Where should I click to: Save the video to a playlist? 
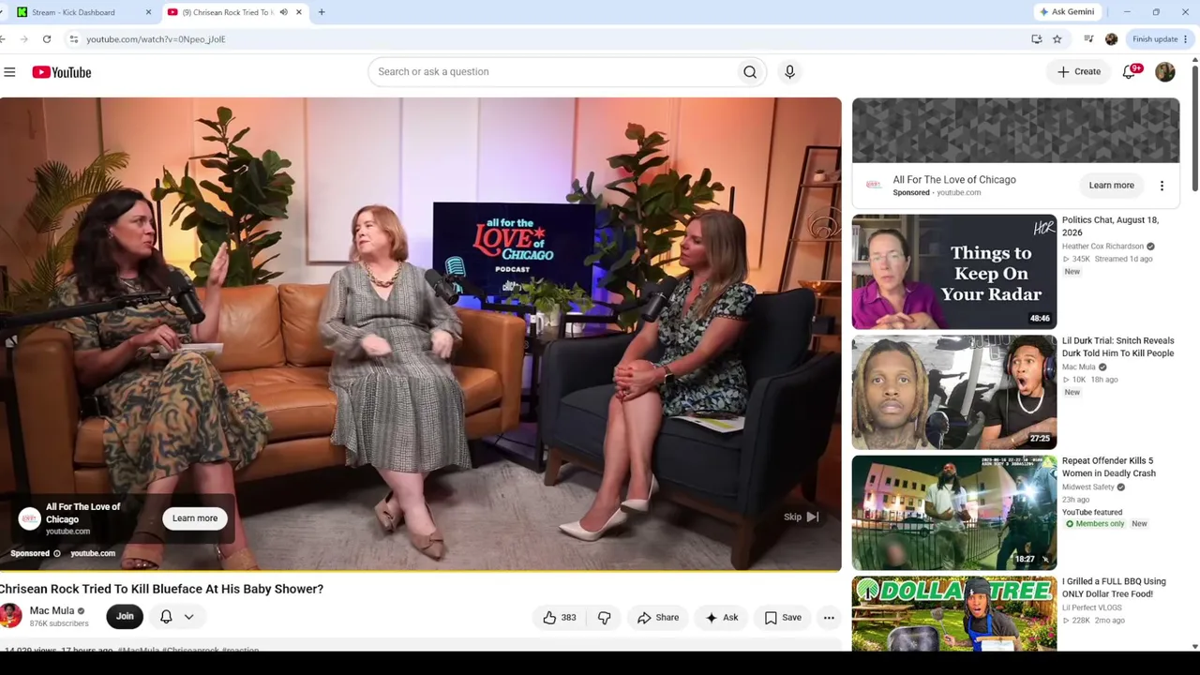pyautogui.click(x=783, y=618)
